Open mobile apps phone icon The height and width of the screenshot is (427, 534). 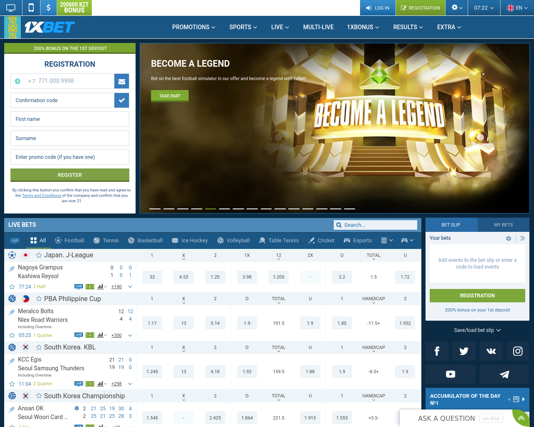(x=31, y=8)
